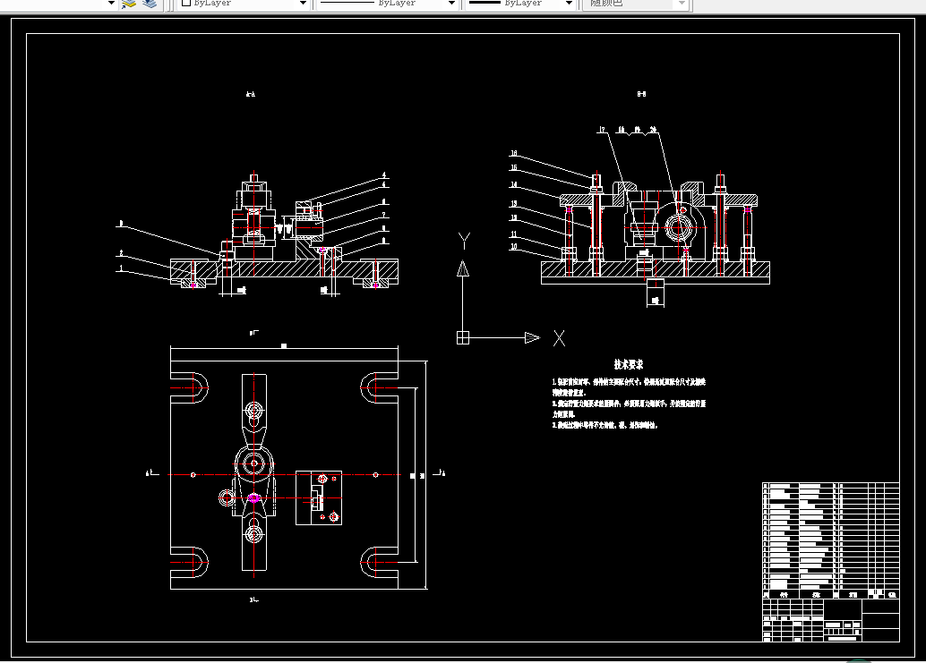Select balloon number 15 leader label
This screenshot has width=926, height=663.
click(514, 167)
